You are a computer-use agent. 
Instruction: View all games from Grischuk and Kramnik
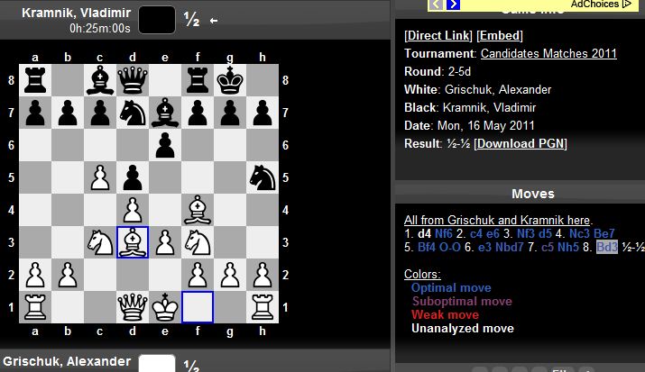[x=498, y=220]
